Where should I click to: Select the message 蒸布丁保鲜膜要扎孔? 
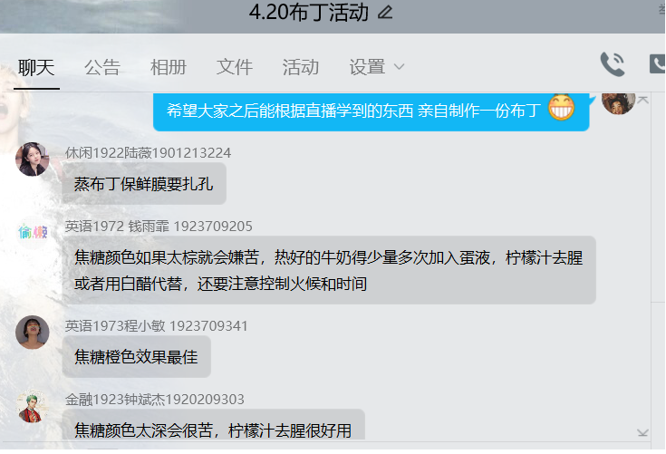click(144, 184)
